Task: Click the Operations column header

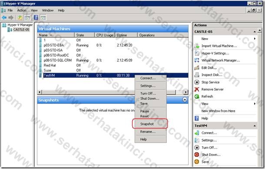Action: [163, 35]
